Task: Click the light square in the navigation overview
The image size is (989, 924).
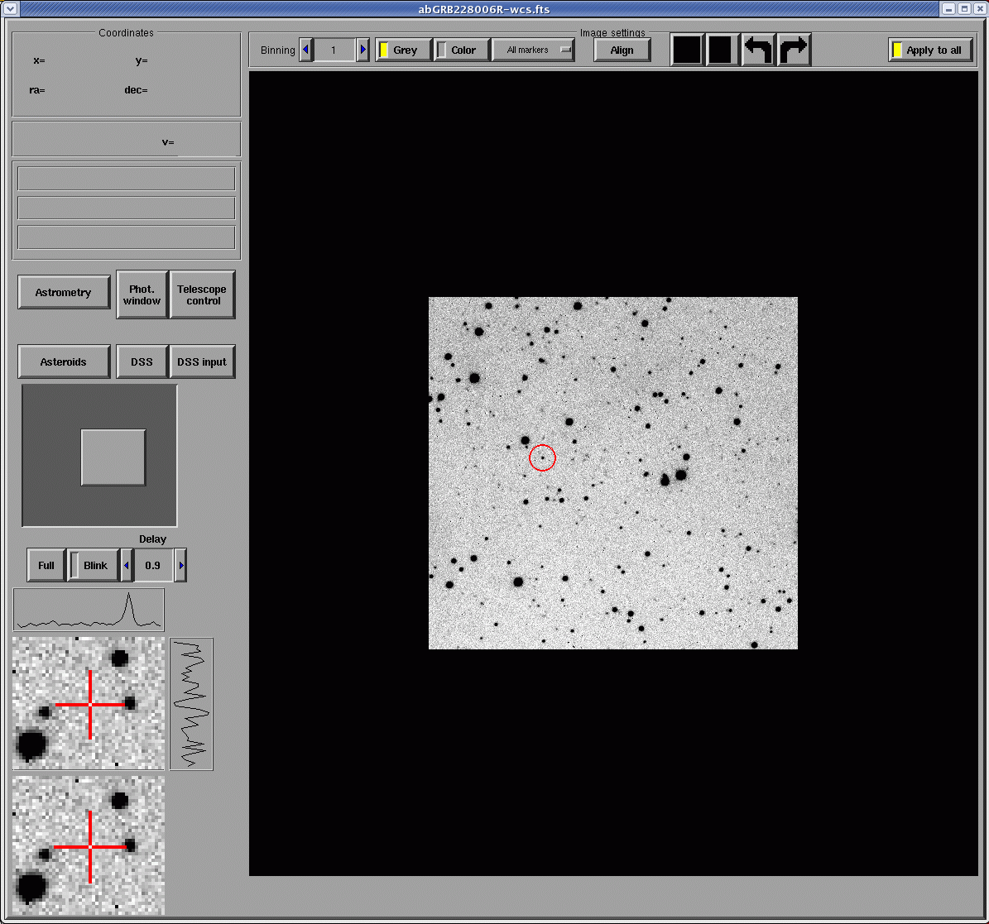Action: [113, 457]
